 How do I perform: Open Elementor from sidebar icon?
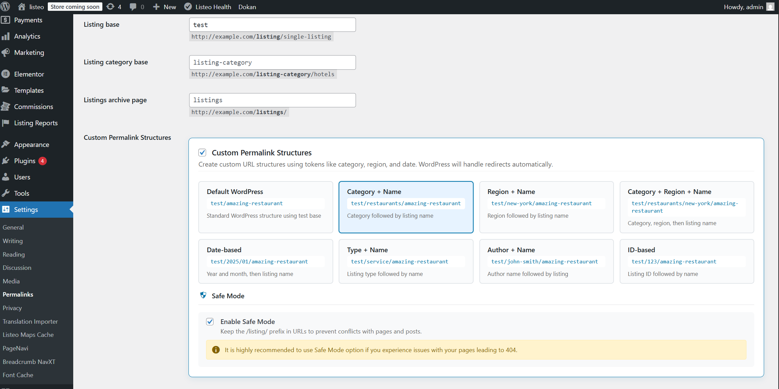[6, 74]
